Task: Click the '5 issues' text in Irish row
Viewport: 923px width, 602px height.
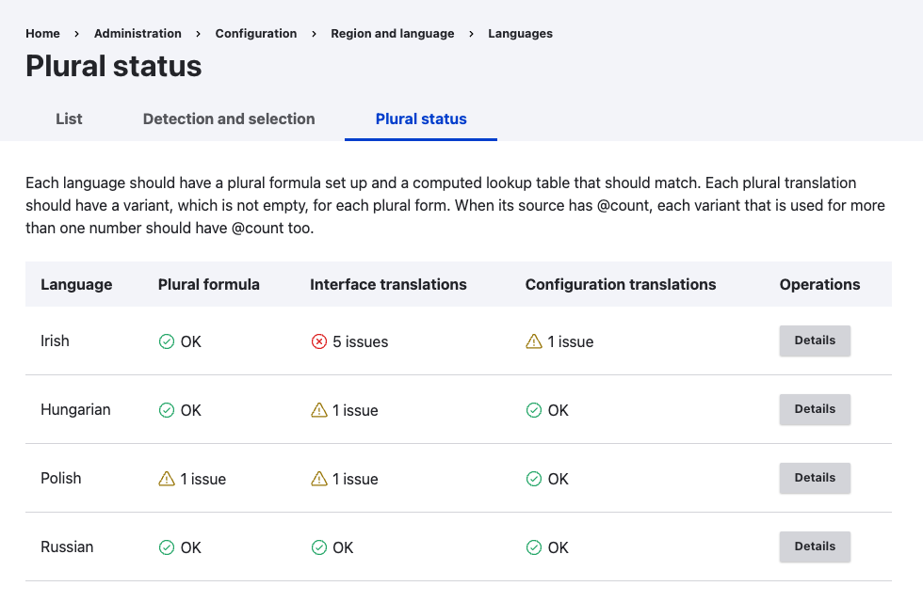Action: point(360,341)
